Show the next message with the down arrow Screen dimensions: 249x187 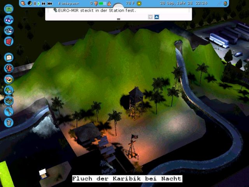click(150, 17)
